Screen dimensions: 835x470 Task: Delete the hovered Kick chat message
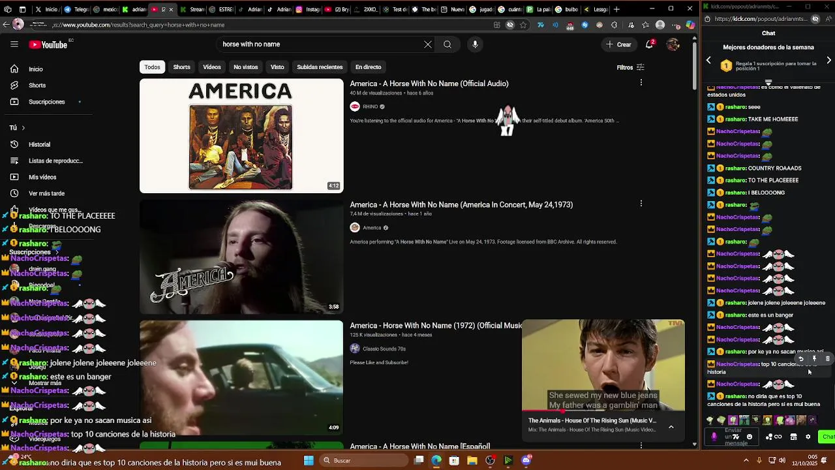(827, 359)
